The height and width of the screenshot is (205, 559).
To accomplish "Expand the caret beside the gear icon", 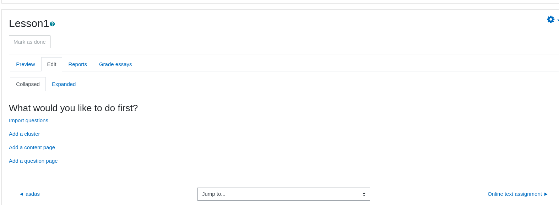I will pyautogui.click(x=558, y=20).
